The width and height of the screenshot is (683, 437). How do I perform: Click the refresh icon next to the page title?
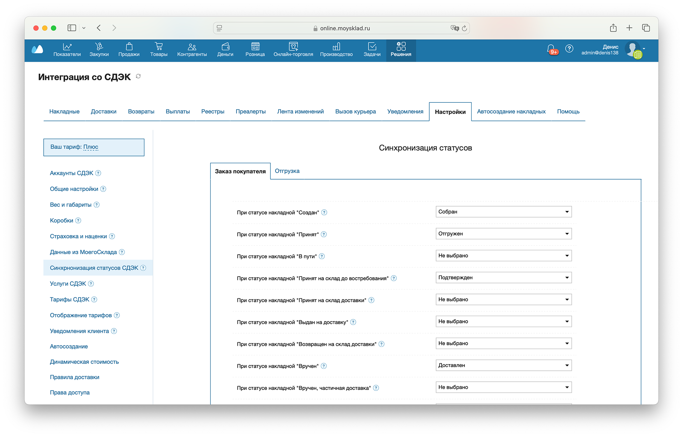[x=138, y=76]
